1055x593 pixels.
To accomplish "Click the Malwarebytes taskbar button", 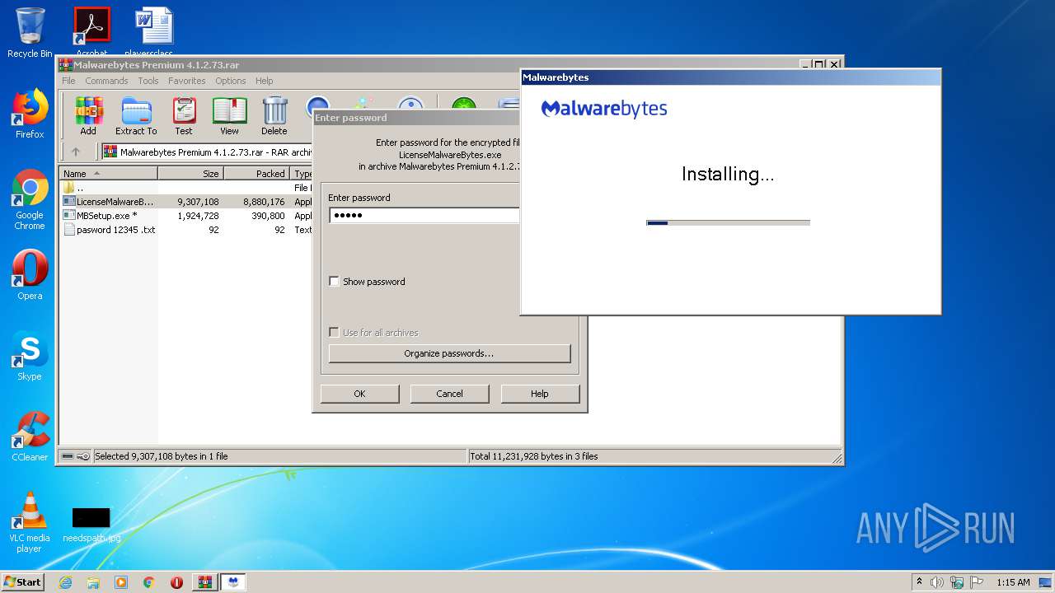I will click(233, 582).
